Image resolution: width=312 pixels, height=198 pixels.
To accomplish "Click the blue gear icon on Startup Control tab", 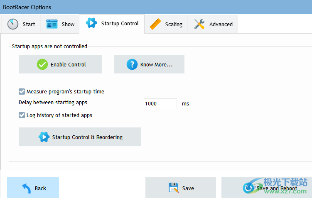I will (x=91, y=23).
